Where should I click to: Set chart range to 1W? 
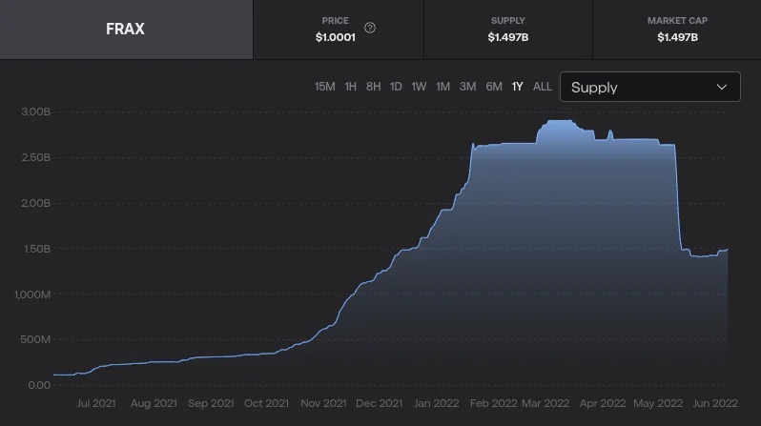pos(419,87)
